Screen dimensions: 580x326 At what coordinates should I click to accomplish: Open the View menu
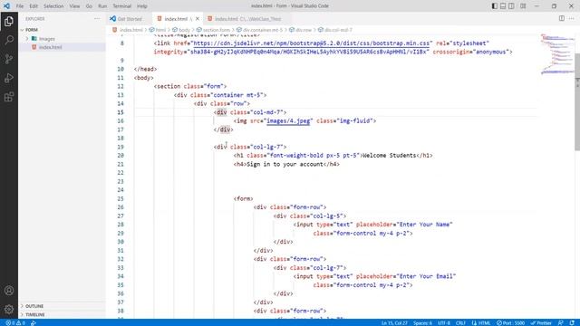click(74, 6)
